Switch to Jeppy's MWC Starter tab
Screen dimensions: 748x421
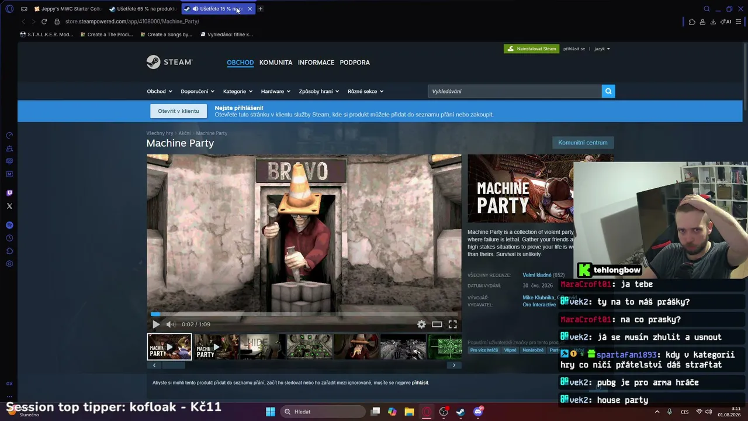tap(67, 9)
